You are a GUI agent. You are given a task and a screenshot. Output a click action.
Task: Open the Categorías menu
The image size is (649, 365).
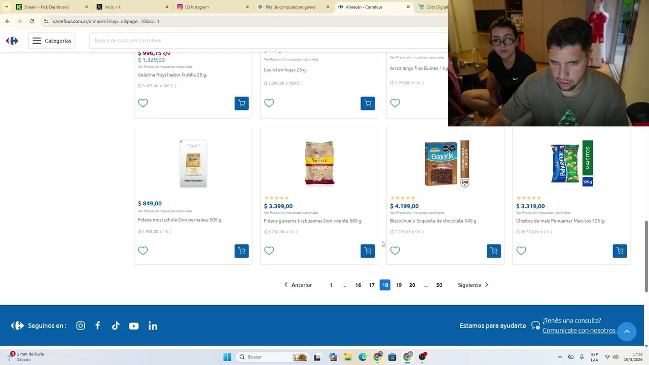pyautogui.click(x=52, y=41)
